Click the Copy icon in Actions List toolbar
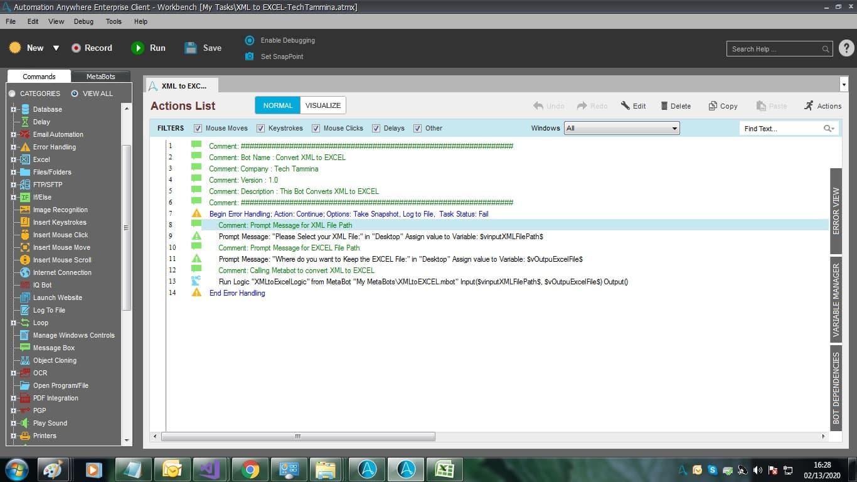Screen dimensions: 857x482 click(713, 106)
